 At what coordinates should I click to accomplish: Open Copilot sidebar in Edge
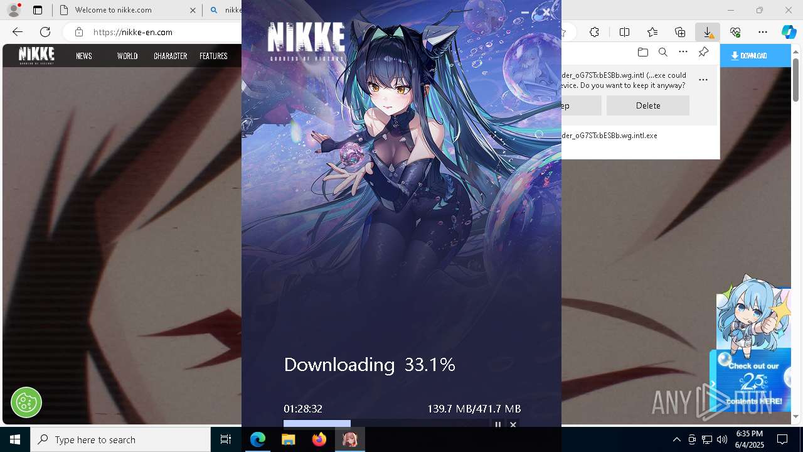(789, 32)
